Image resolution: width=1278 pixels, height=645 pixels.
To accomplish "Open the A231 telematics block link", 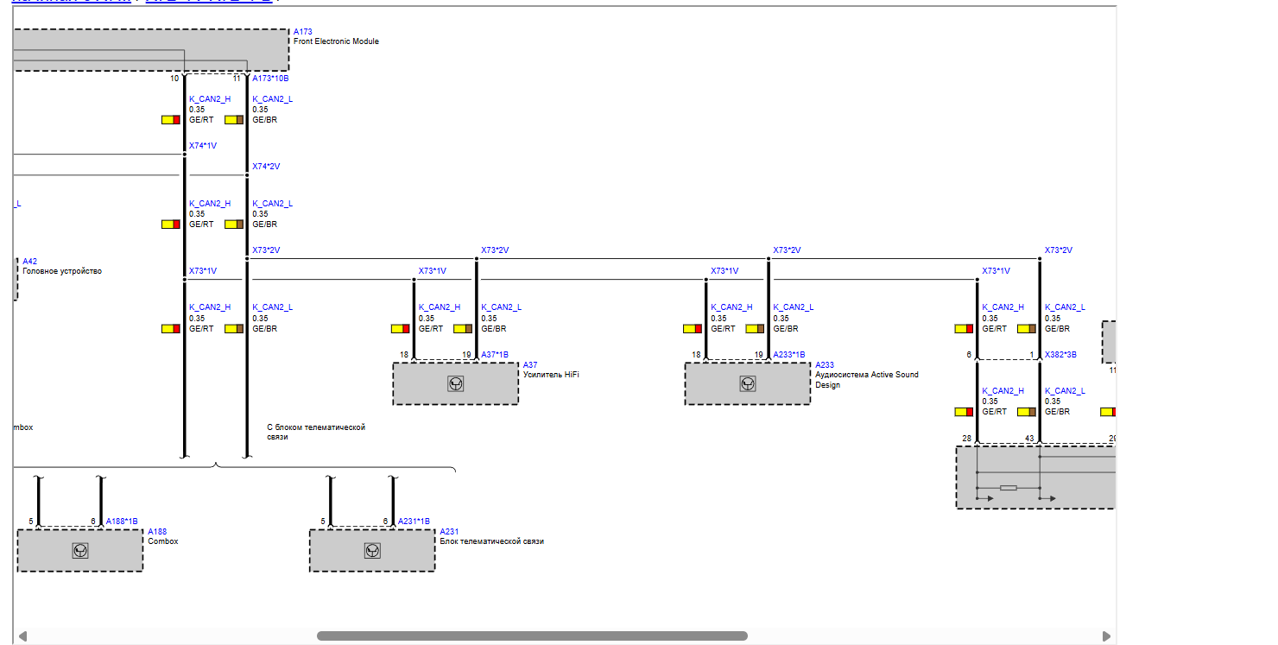I will tap(448, 532).
